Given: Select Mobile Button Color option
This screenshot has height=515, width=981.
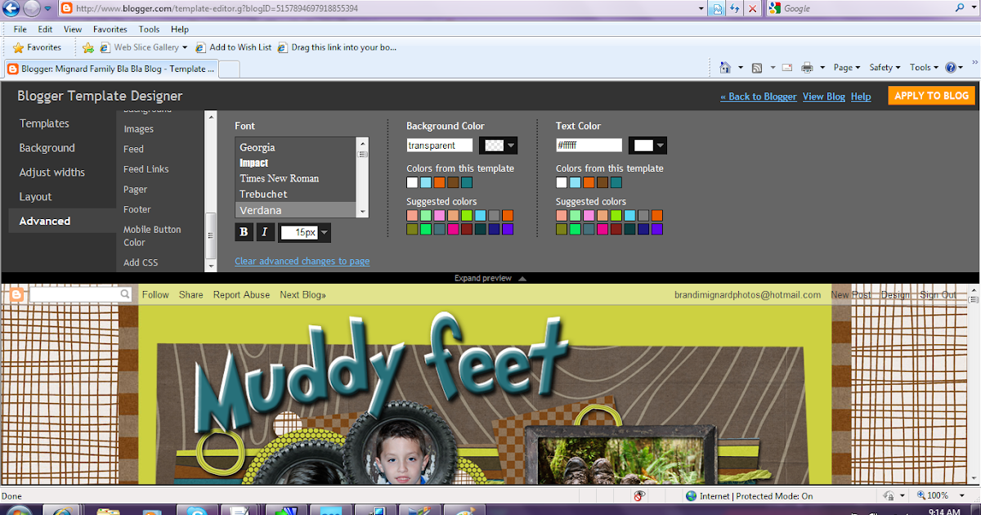Looking at the screenshot, I should [x=152, y=236].
